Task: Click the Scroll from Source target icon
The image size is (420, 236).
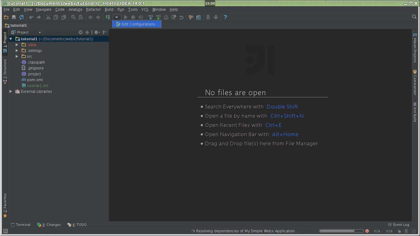Action: tap(81, 32)
